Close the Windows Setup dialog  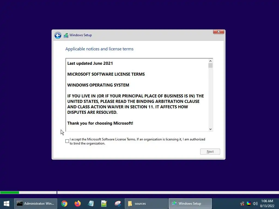tap(219, 32)
